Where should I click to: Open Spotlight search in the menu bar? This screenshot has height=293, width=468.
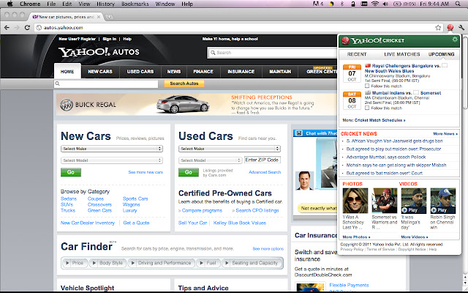(461, 4)
